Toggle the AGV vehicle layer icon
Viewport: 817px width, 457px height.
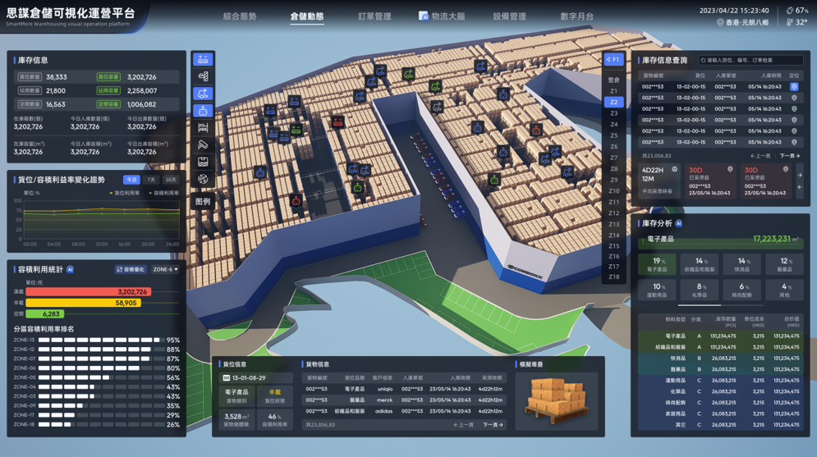(x=203, y=59)
